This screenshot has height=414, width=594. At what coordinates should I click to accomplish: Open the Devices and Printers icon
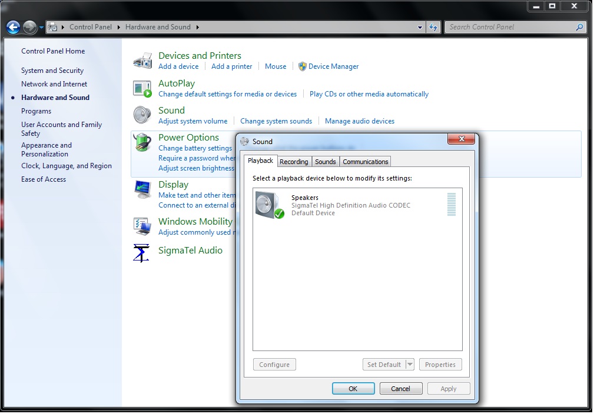click(x=142, y=61)
